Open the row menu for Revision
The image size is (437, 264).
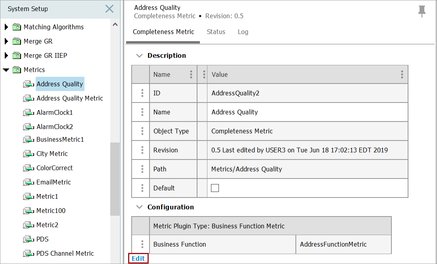[142, 150]
